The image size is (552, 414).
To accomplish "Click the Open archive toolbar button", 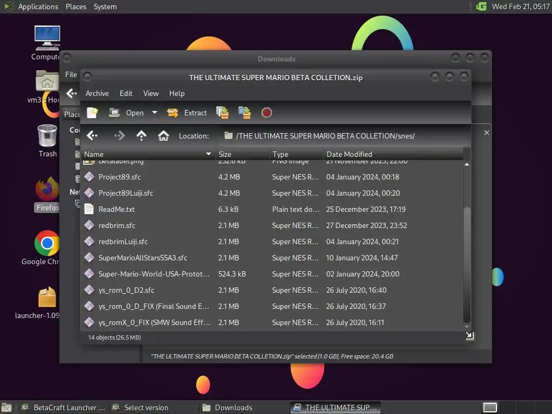I will point(126,113).
